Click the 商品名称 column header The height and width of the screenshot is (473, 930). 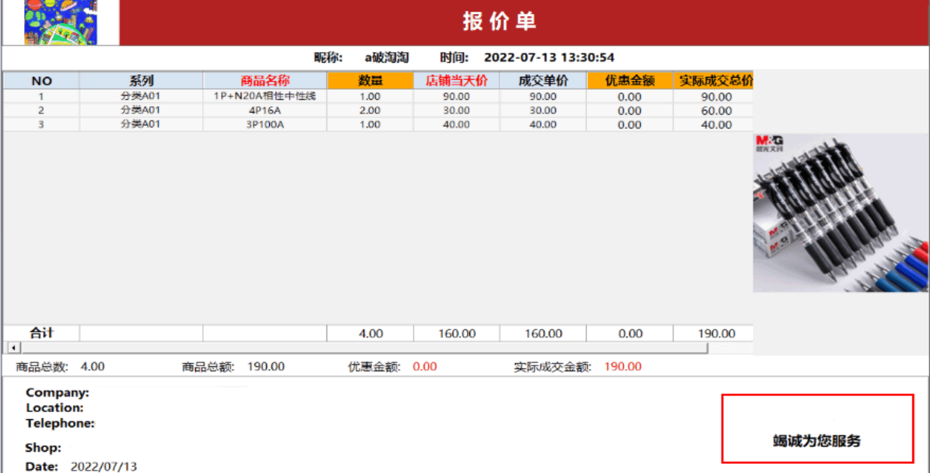tap(265, 81)
